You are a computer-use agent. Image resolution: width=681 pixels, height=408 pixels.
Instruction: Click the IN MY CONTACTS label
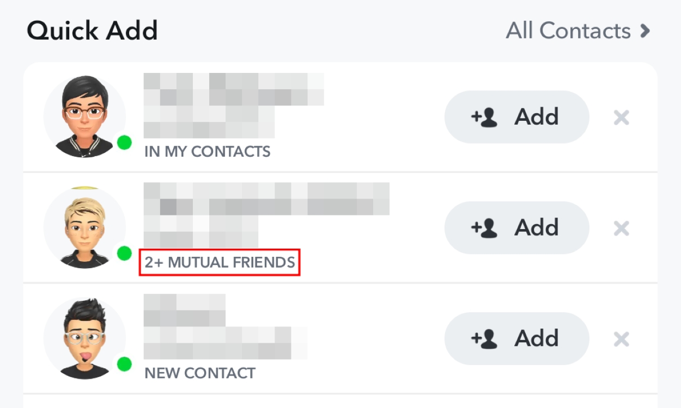click(208, 151)
